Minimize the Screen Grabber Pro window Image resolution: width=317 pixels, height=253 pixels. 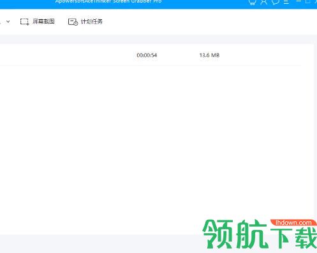pos(299,1)
